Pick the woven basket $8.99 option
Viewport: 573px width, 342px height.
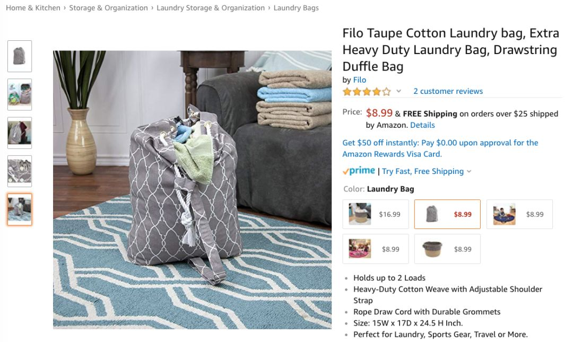point(447,249)
